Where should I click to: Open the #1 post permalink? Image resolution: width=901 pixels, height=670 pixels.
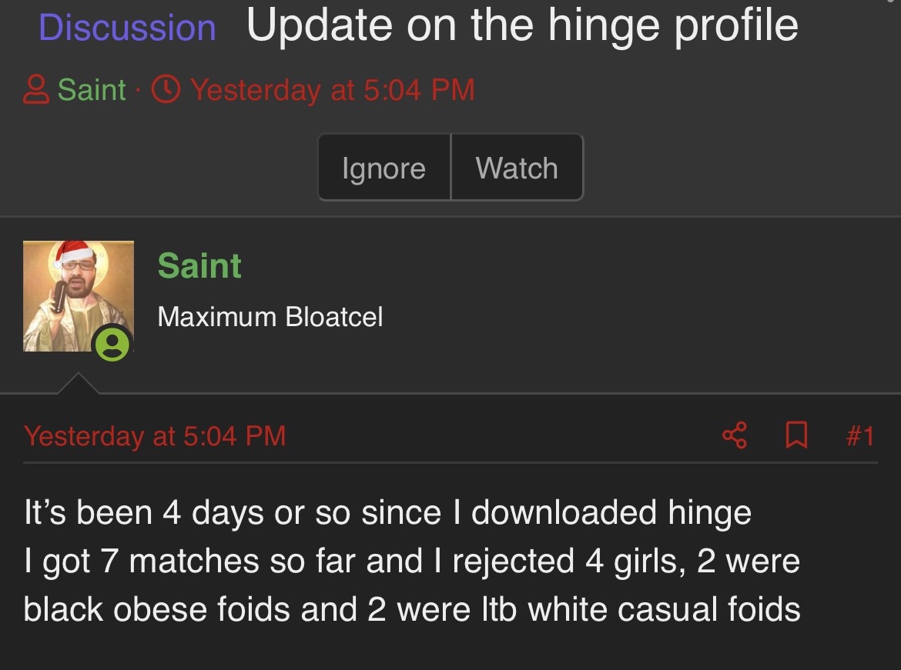coord(859,436)
